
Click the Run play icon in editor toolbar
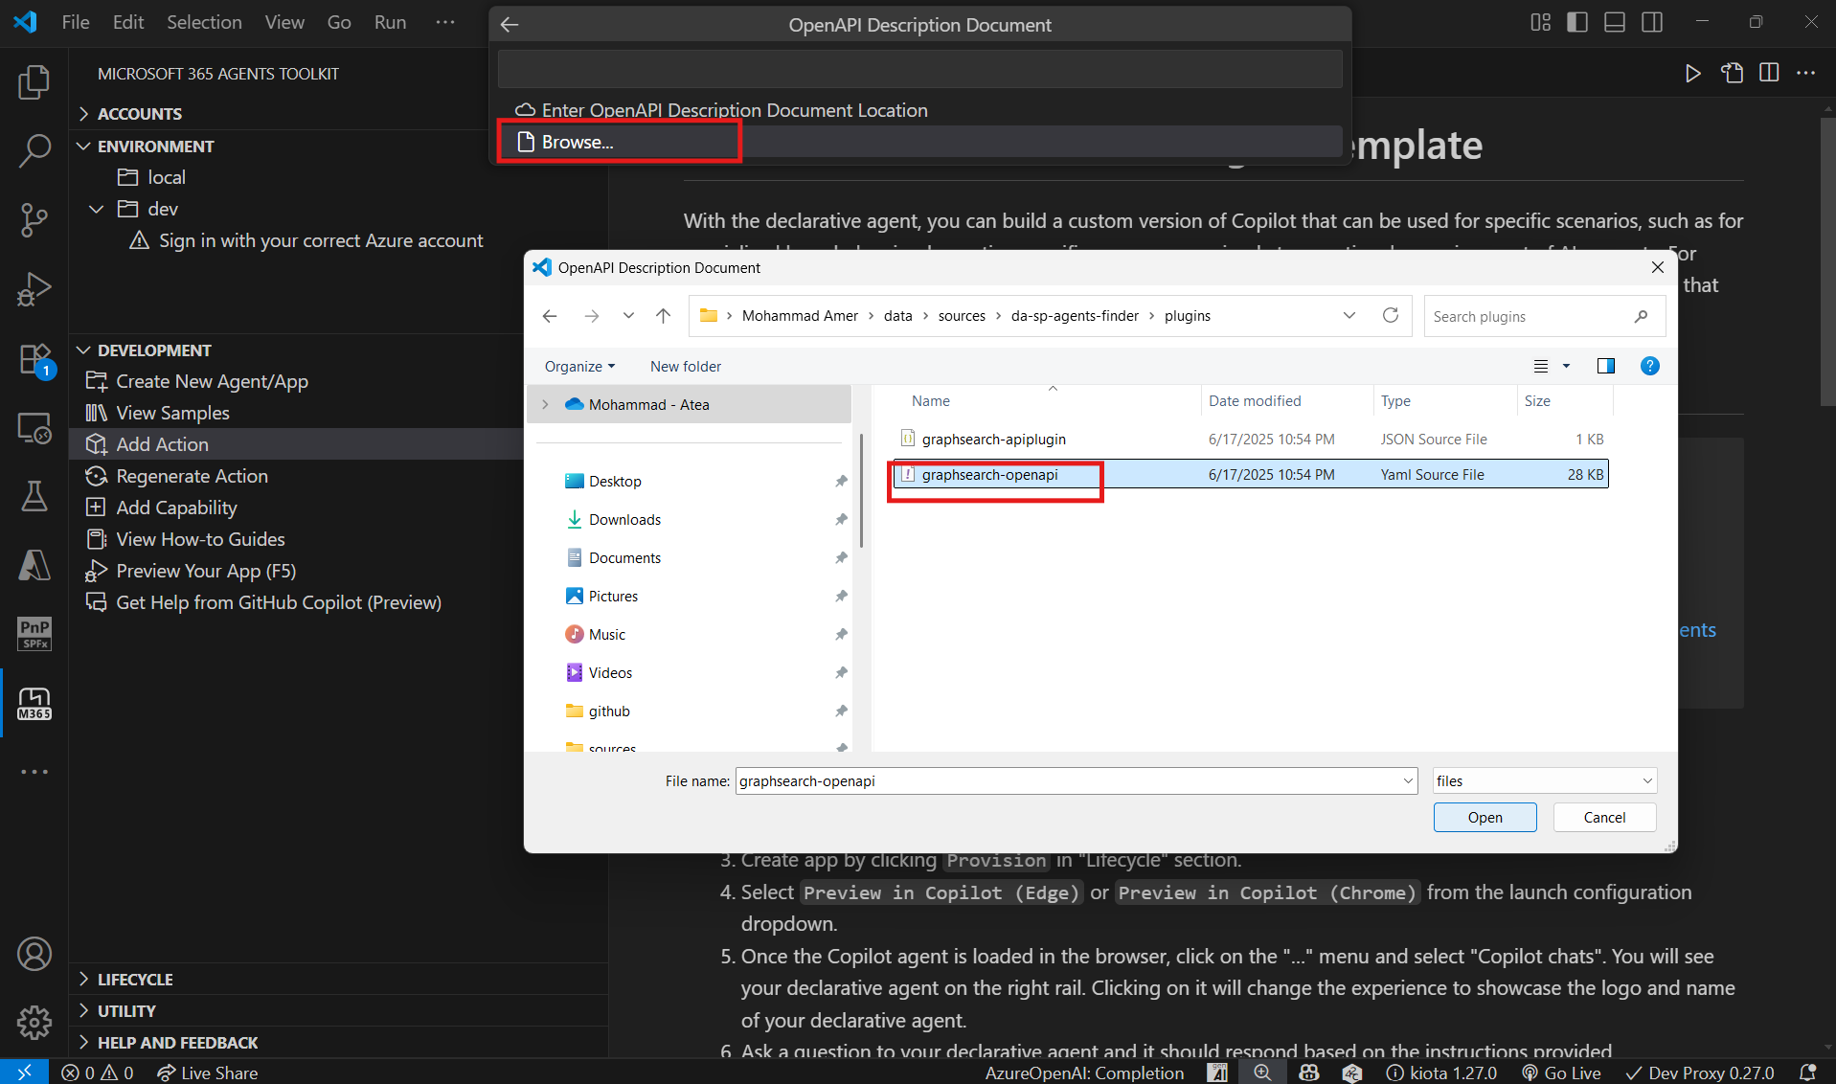[1692, 73]
